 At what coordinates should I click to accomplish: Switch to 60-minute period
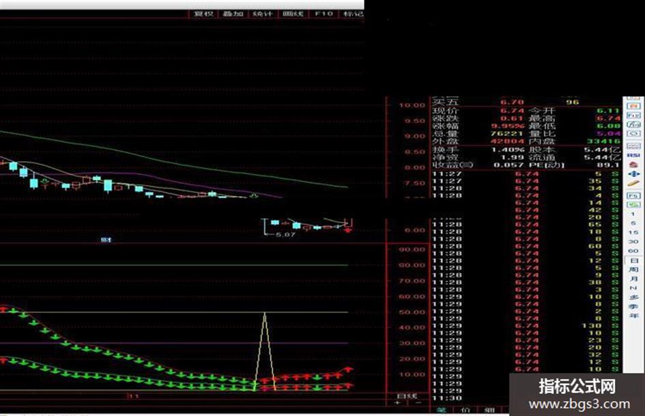tap(633, 251)
